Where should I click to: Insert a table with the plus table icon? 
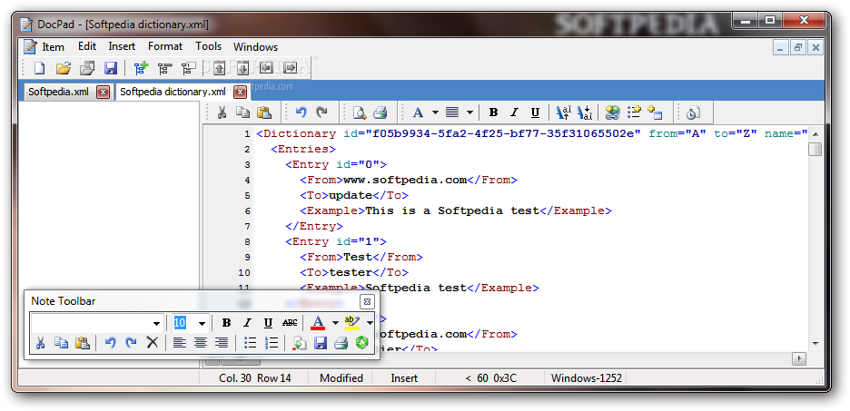655,113
